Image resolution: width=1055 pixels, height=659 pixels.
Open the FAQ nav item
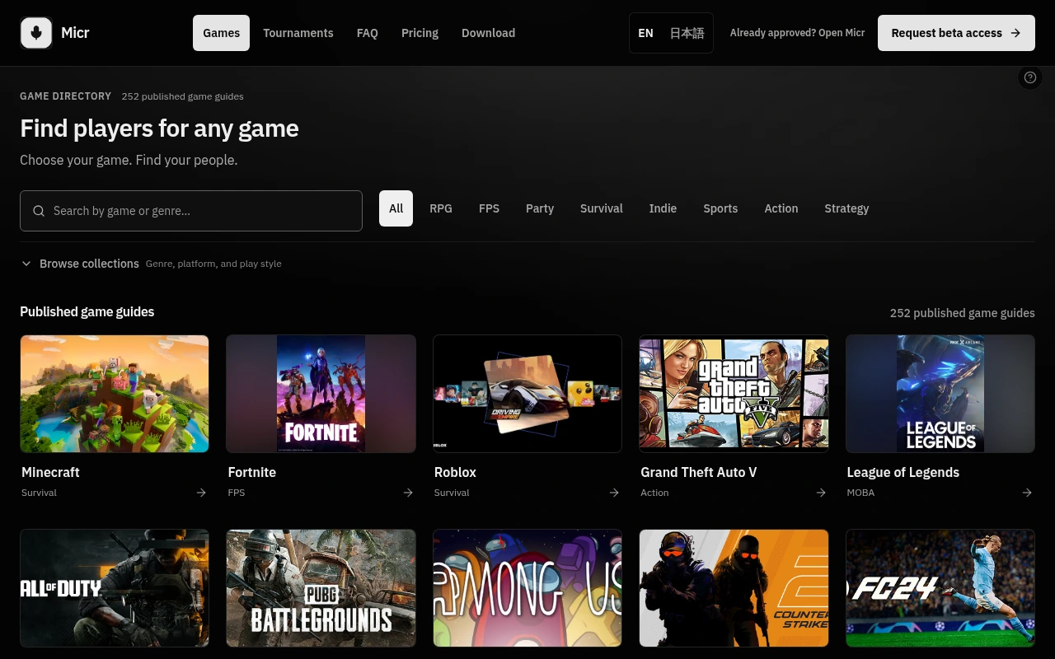368,33
